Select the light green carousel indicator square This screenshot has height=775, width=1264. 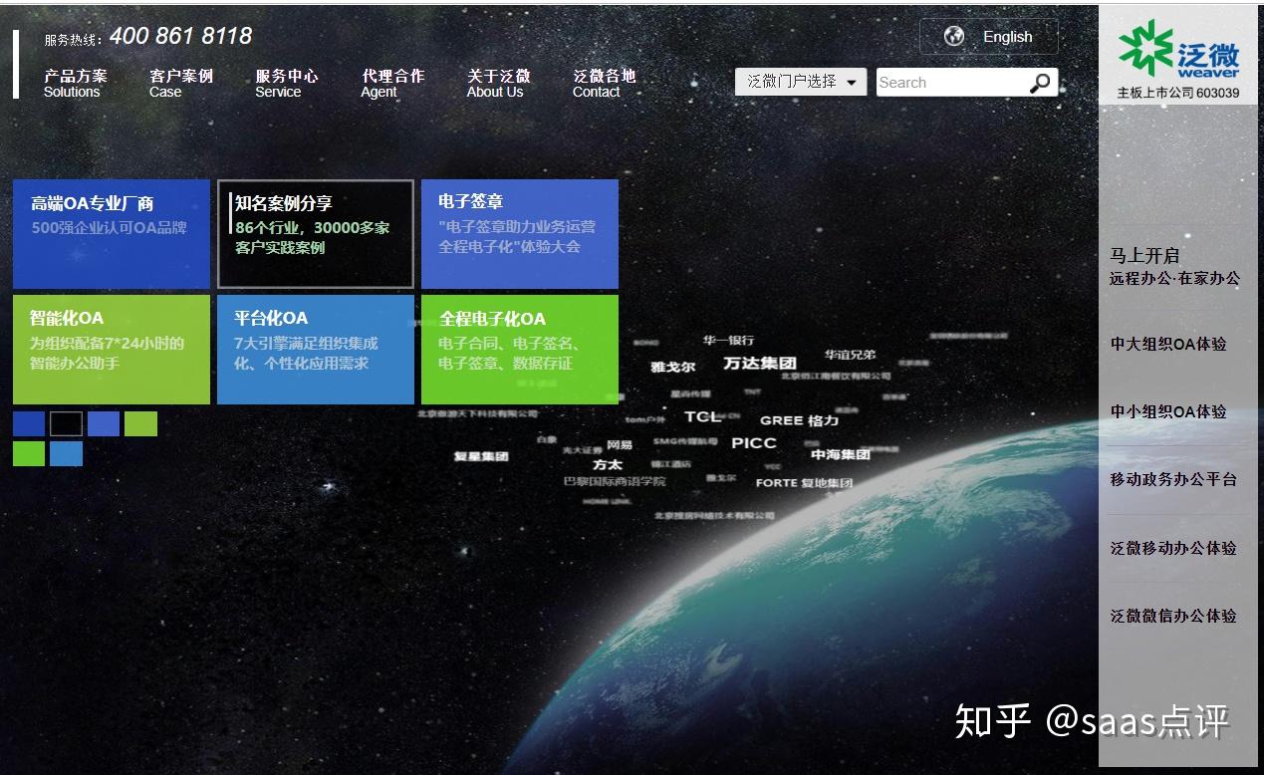click(139, 423)
